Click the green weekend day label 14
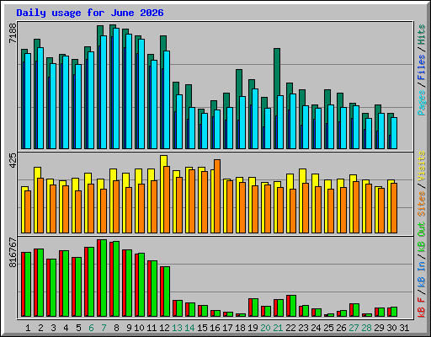This screenshot has height=337, width=431. click(x=189, y=328)
